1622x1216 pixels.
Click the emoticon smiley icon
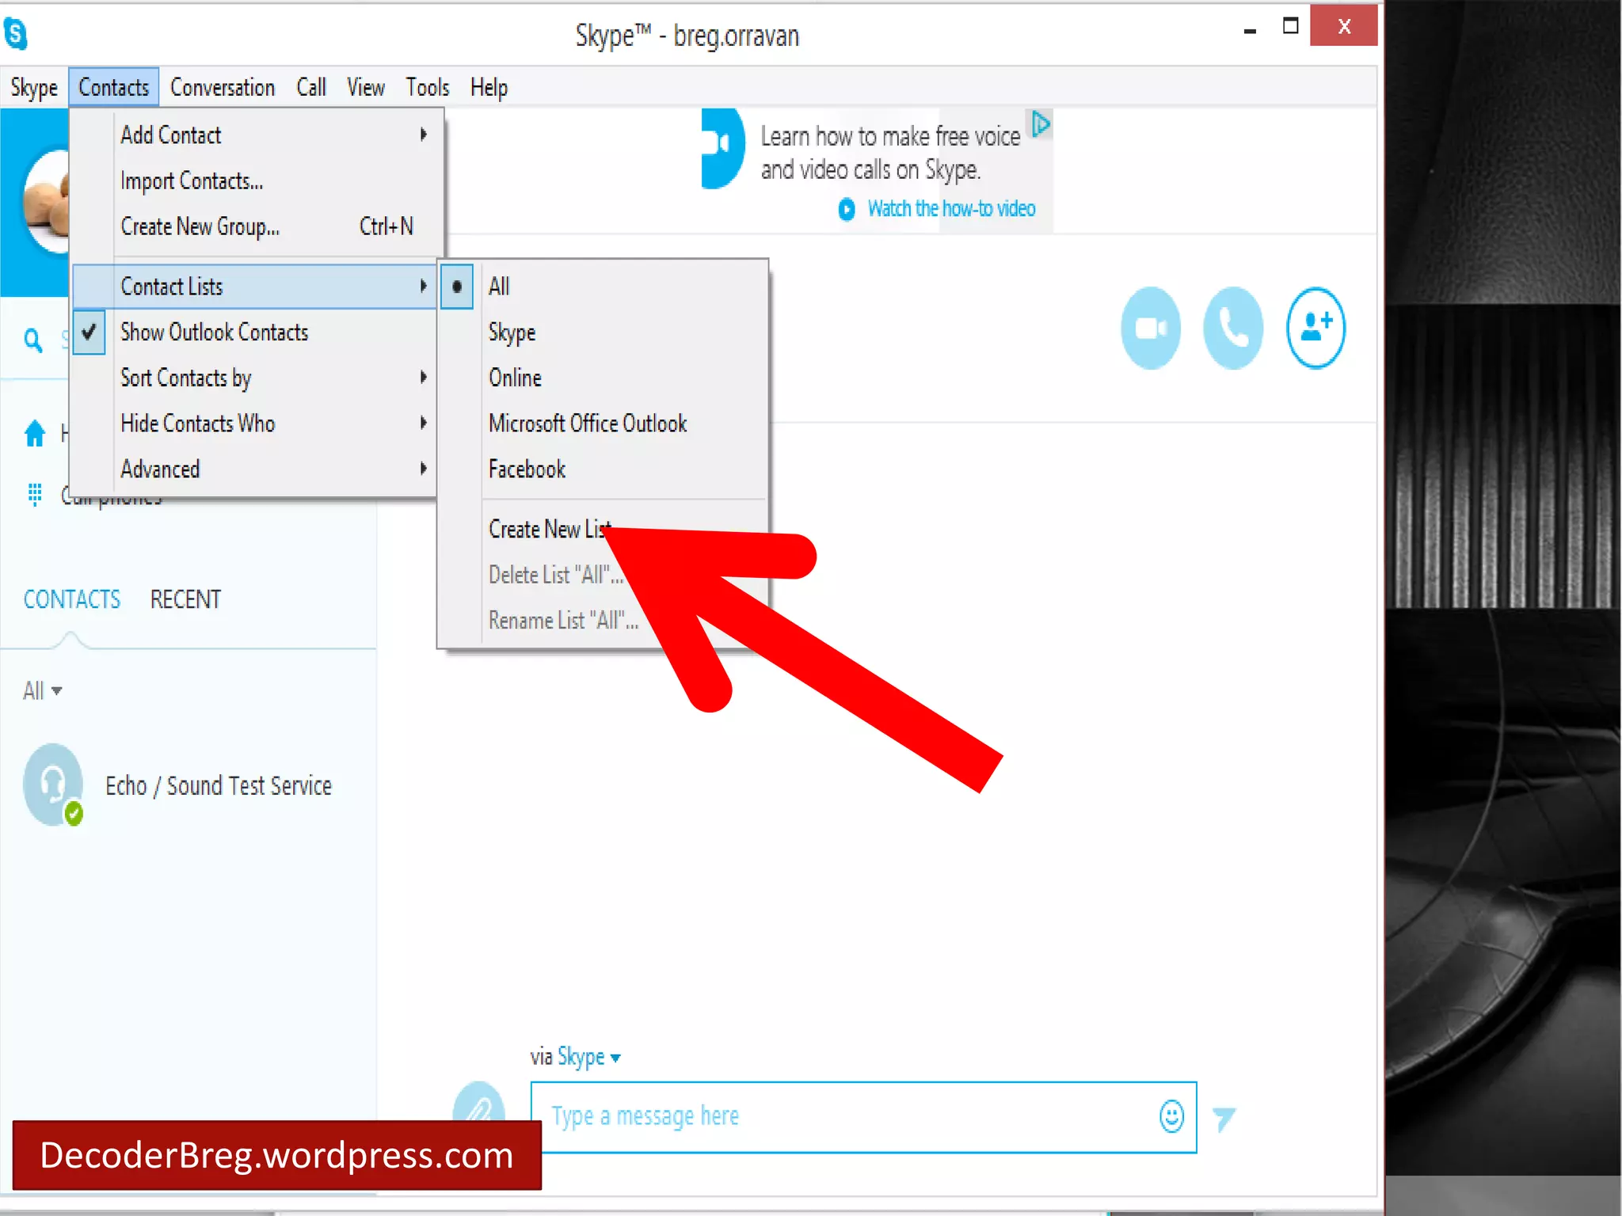[1171, 1116]
